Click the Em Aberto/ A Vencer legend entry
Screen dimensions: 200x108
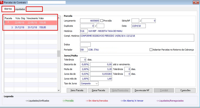(x=132, y=101)
